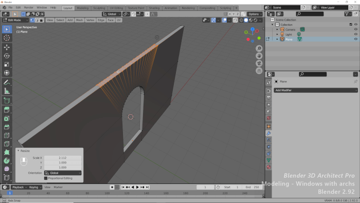360x203 pixels.
Task: Select the Smooth vertices tool
Action: [7, 169]
